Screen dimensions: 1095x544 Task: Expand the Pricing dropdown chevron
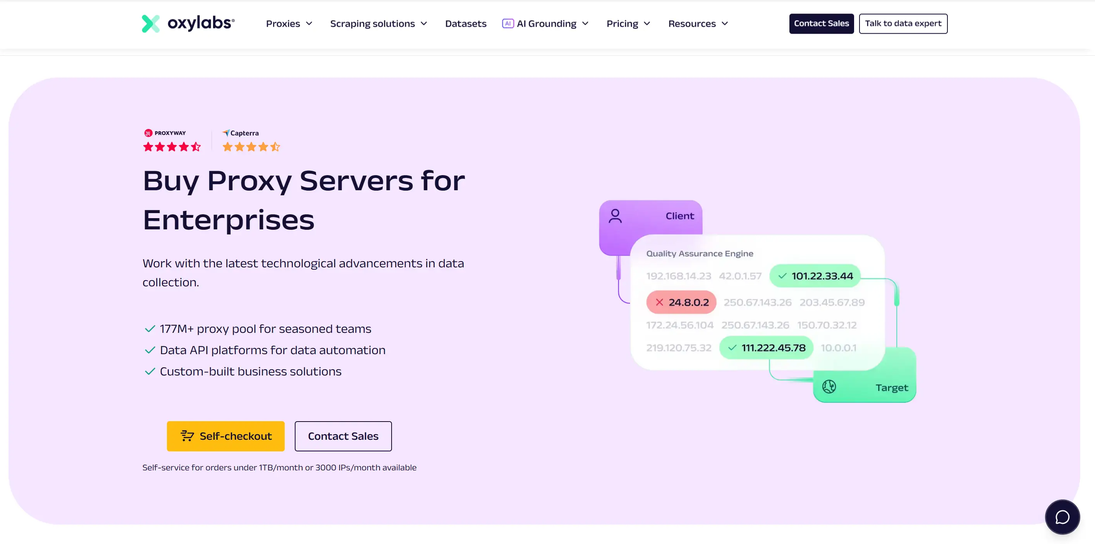click(x=647, y=23)
